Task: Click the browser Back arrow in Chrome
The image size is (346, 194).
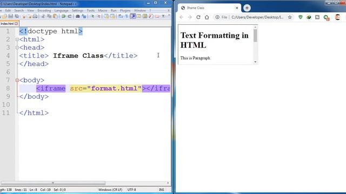Action: tap(182, 17)
